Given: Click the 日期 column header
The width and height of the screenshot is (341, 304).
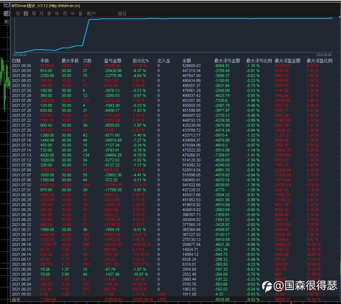Looking at the screenshot, I should 16,61.
